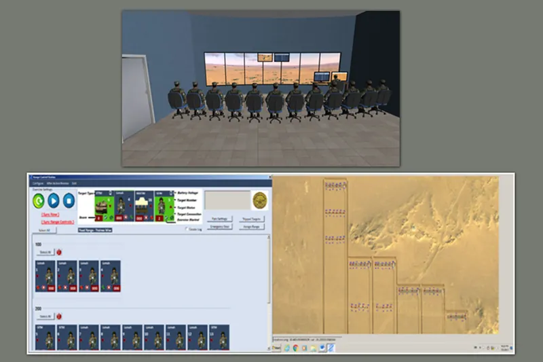Screen dimensions: 543x362
Task: Open the Exit menu
Action: [74, 183]
